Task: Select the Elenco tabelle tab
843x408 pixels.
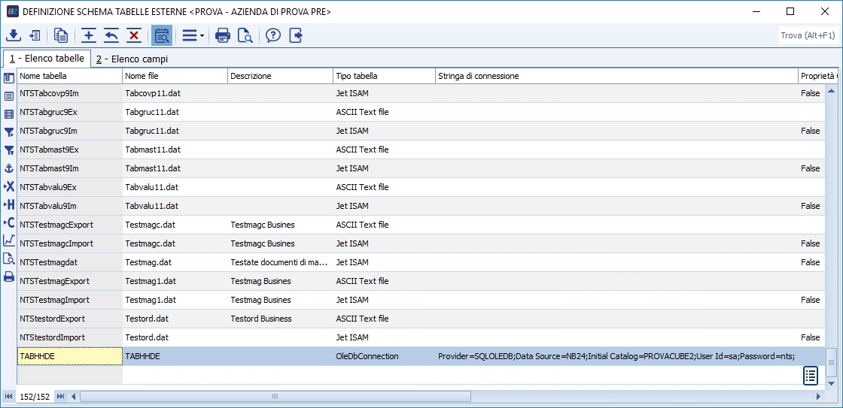Action: 47,59
